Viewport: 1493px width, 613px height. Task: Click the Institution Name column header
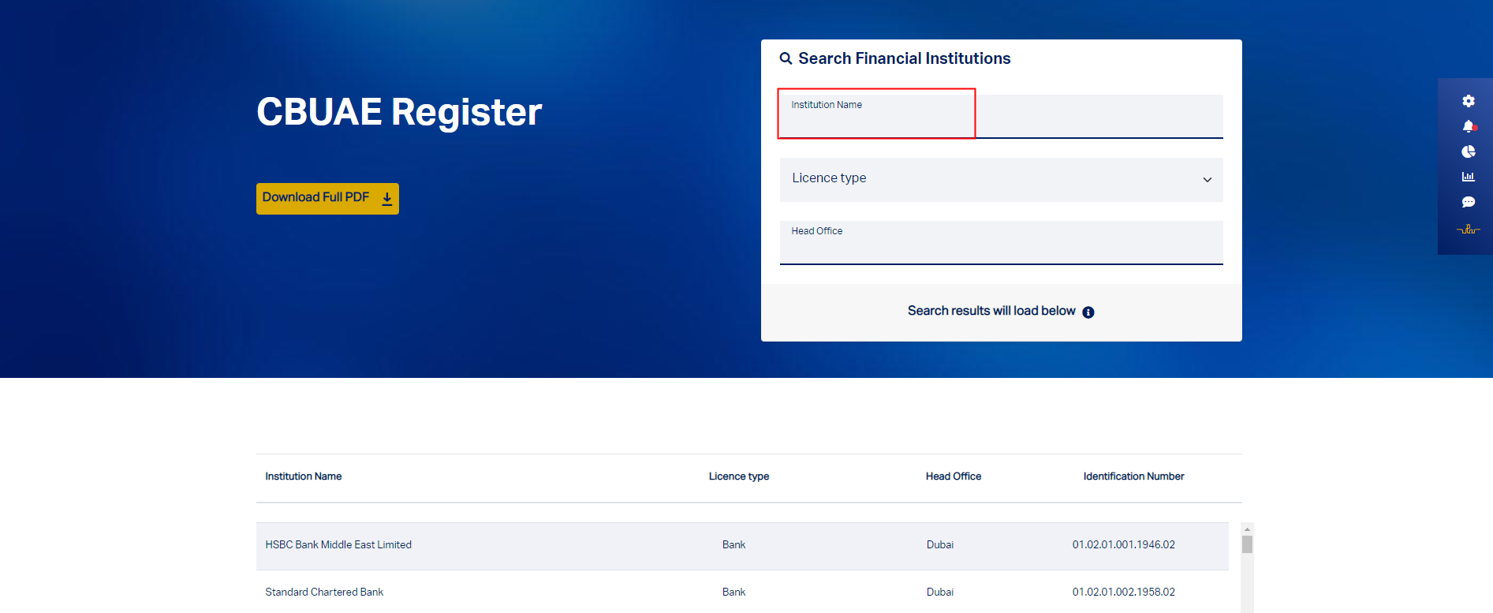pyautogui.click(x=304, y=477)
